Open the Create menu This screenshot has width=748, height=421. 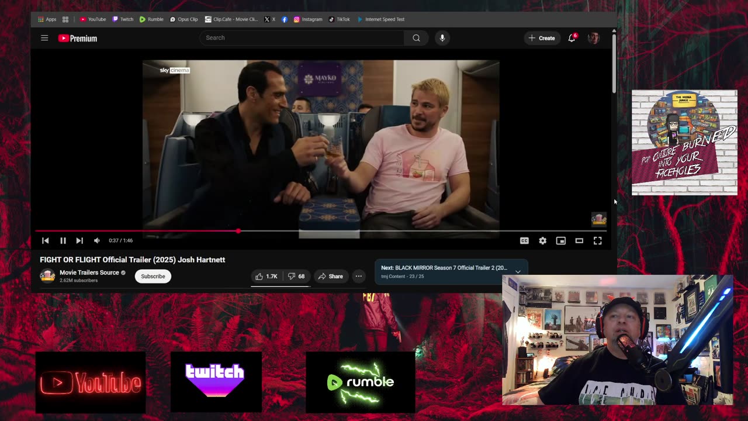pyautogui.click(x=542, y=38)
